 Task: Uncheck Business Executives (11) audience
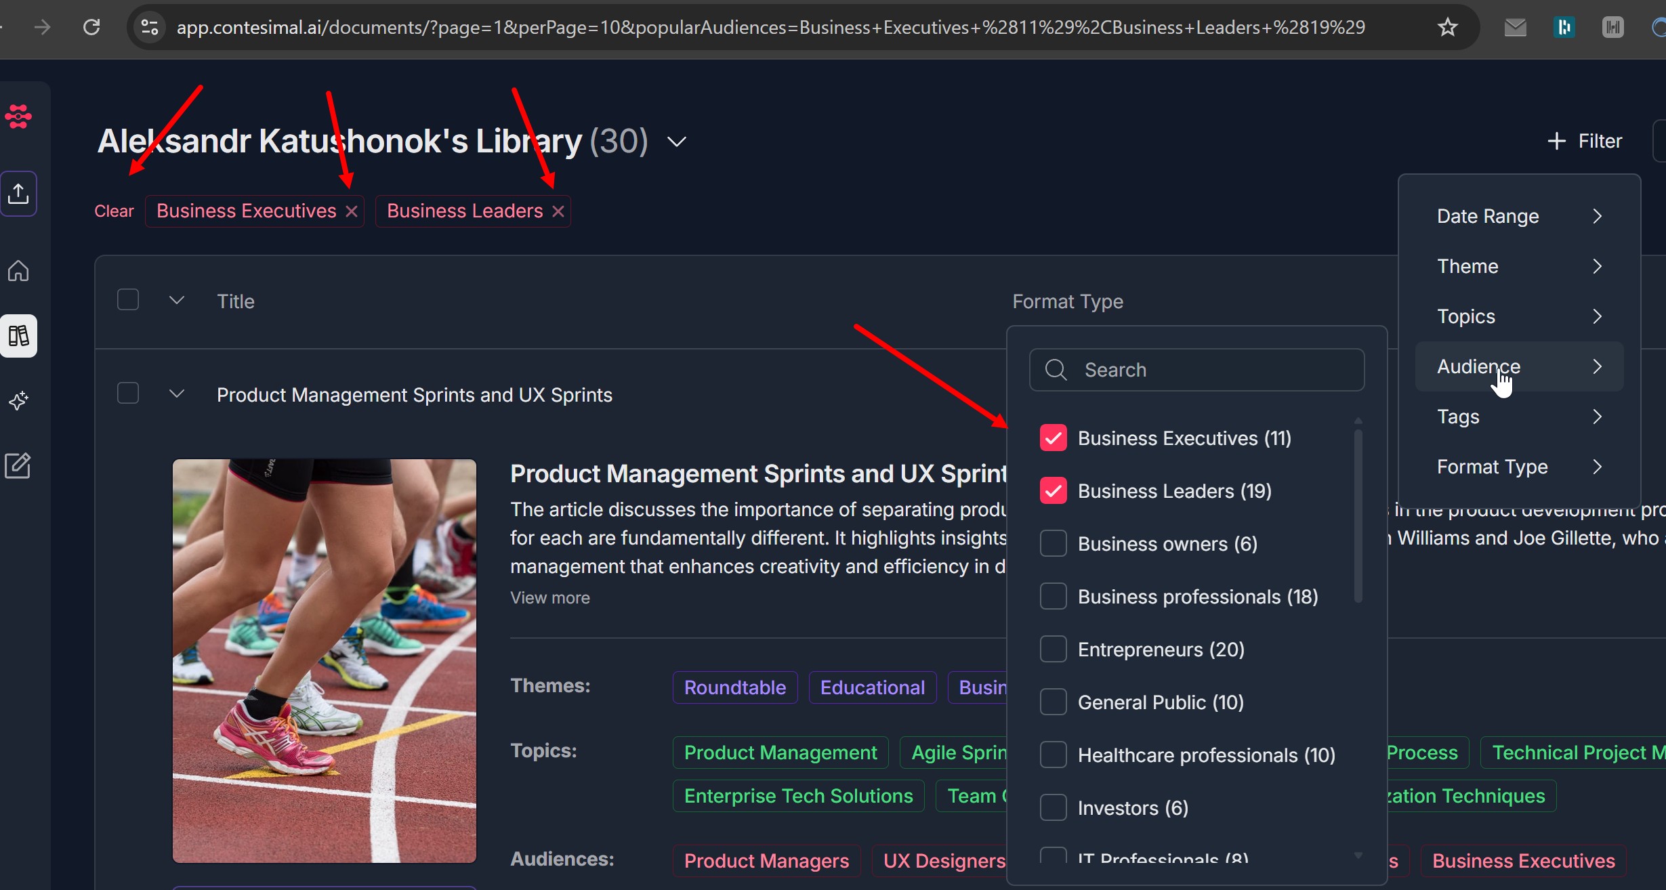pos(1053,438)
